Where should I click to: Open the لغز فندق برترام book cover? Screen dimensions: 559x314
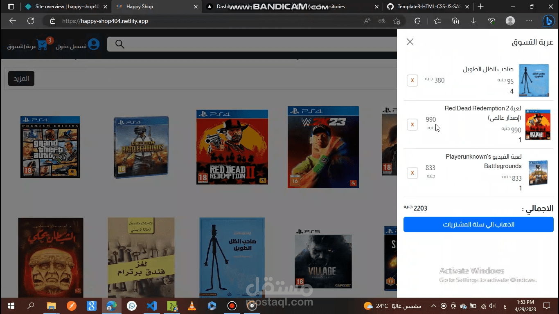point(141,257)
